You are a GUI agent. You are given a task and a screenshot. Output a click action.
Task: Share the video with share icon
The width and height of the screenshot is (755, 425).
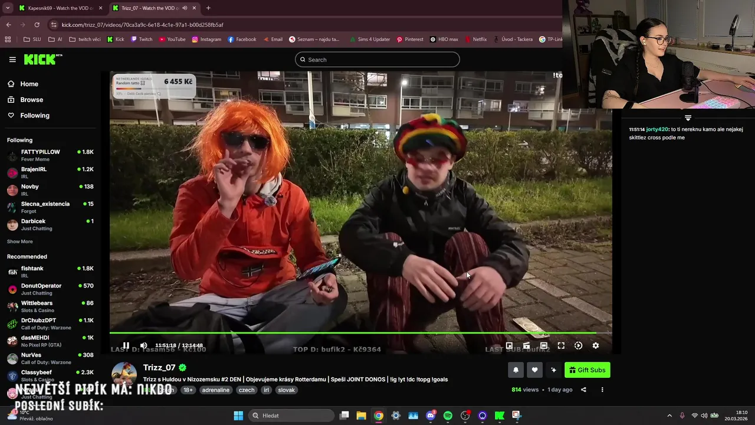pos(583,390)
